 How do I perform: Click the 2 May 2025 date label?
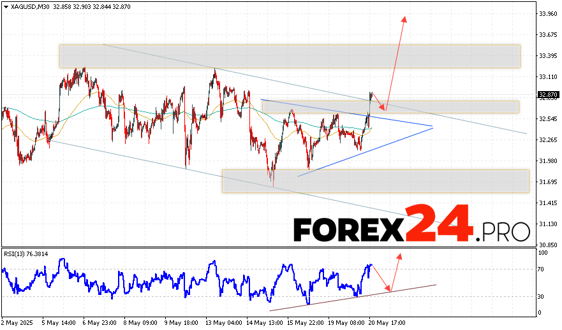[16, 323]
